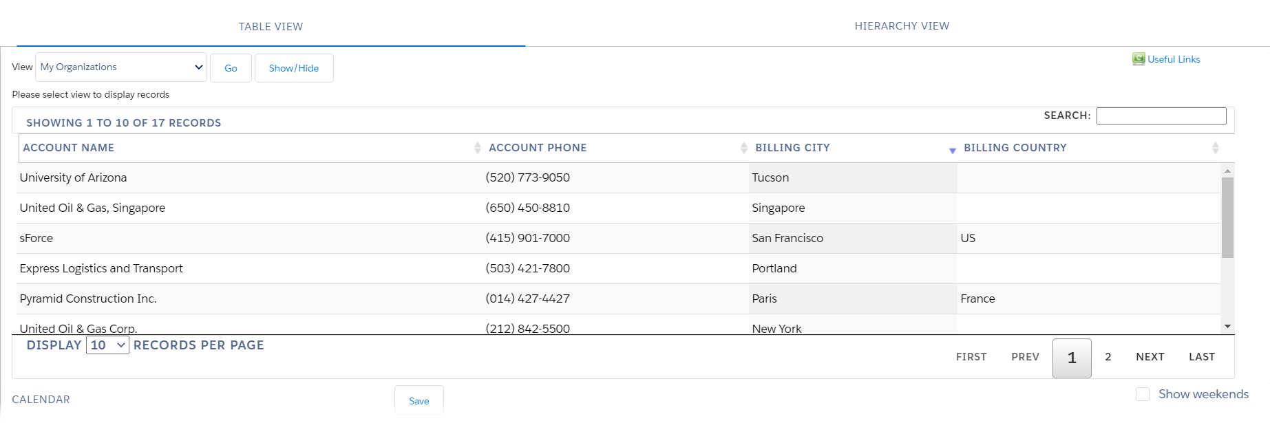This screenshot has width=1270, height=423.
Task: Click Portland billing city cell
Action: point(853,268)
